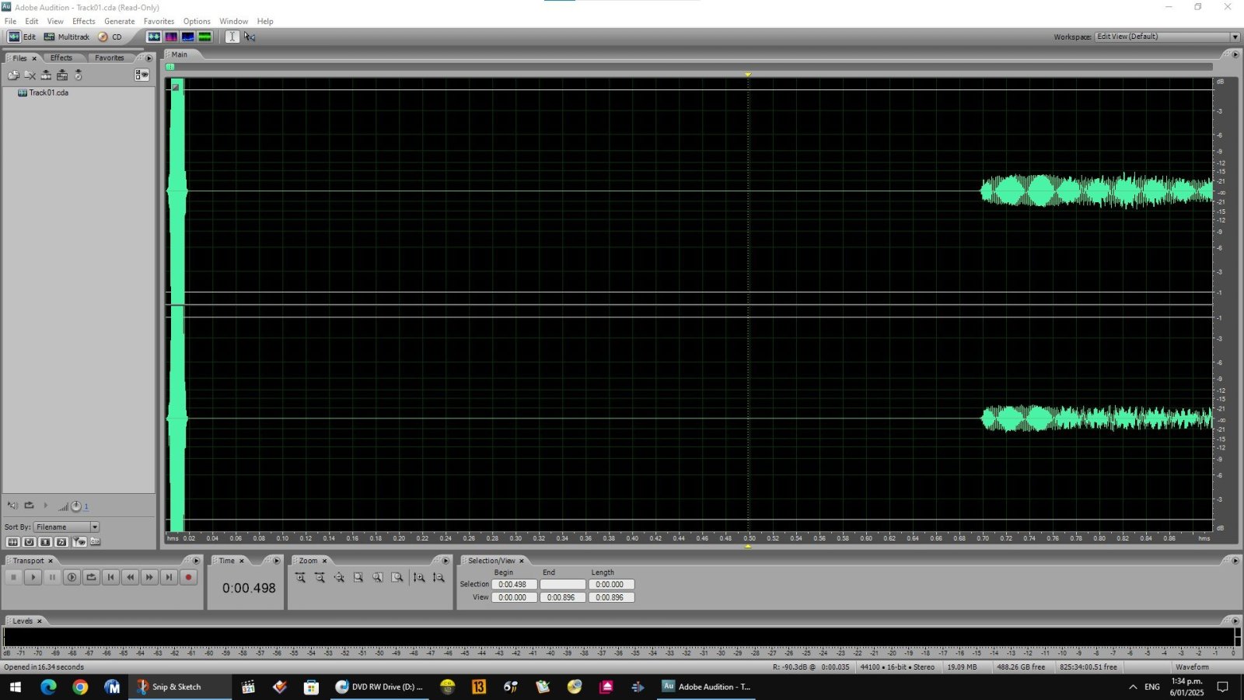Click Loop play icon in Files panel
The width and height of the screenshot is (1244, 700).
coord(29,506)
